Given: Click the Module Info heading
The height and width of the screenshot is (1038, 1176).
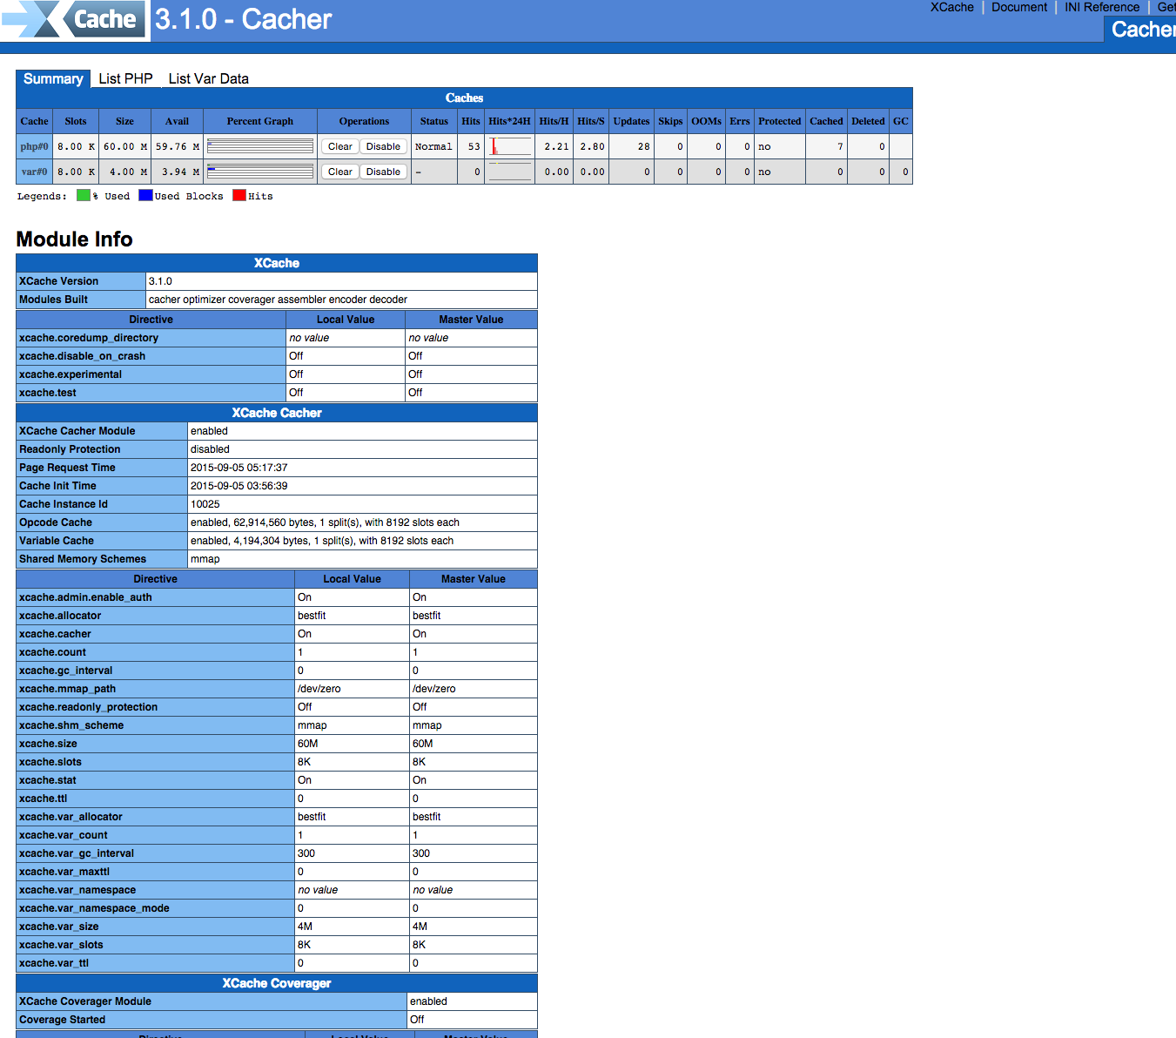Looking at the screenshot, I should pyautogui.click(x=75, y=239).
